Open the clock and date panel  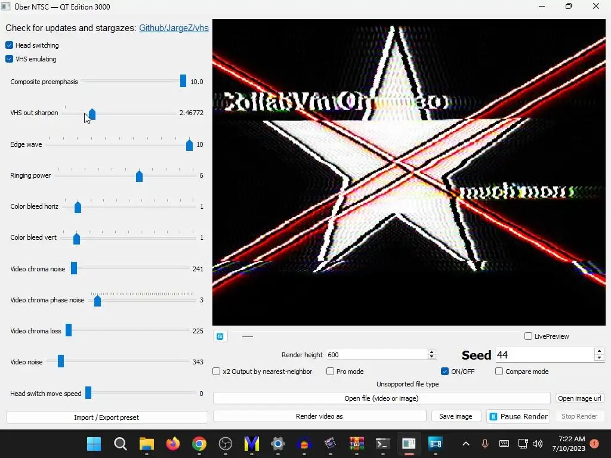coord(569,444)
